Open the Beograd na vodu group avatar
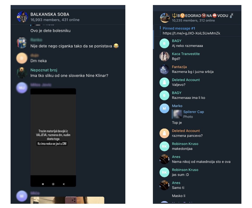The height and width of the screenshot is (208, 252). (165, 18)
